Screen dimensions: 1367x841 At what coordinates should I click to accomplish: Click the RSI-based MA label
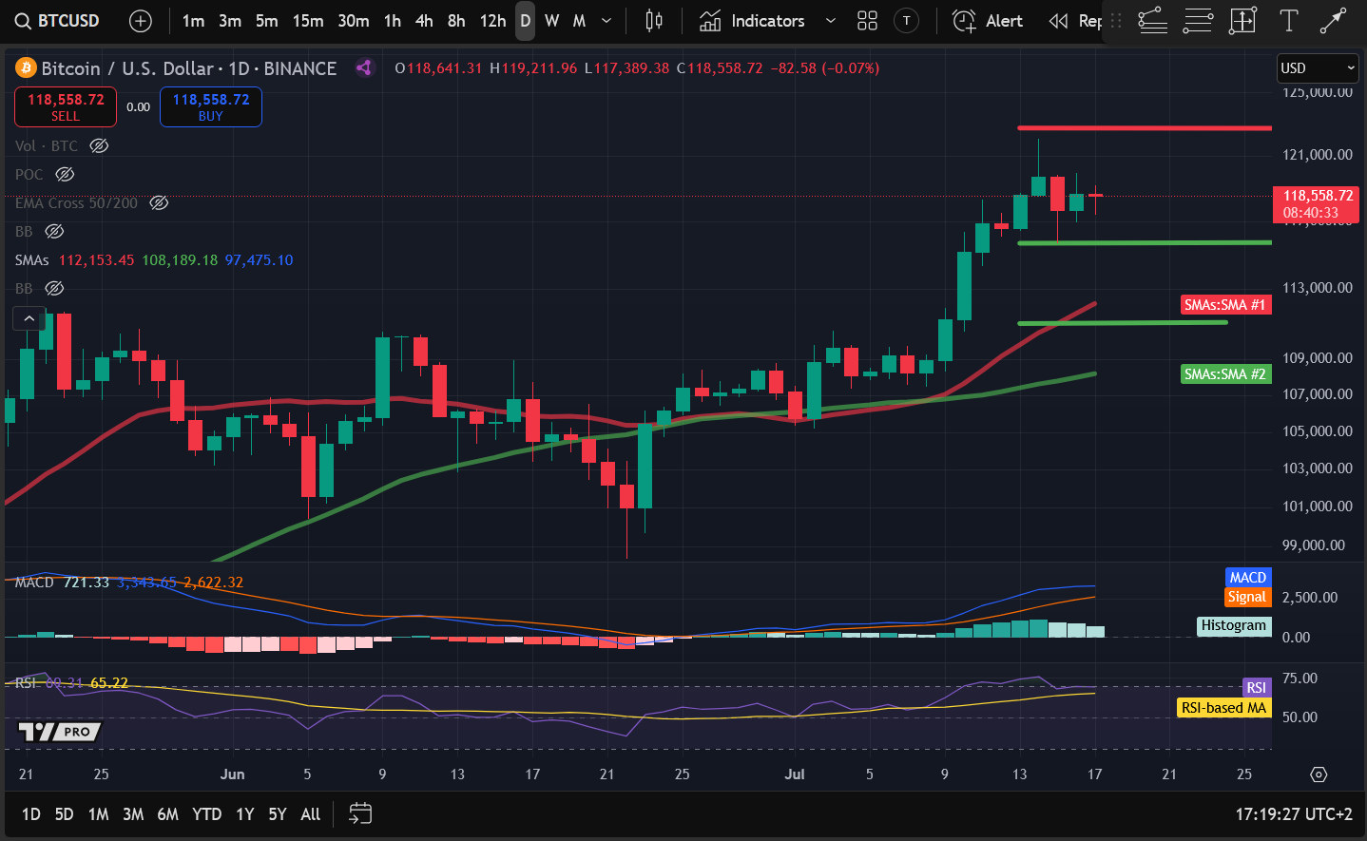1223,708
